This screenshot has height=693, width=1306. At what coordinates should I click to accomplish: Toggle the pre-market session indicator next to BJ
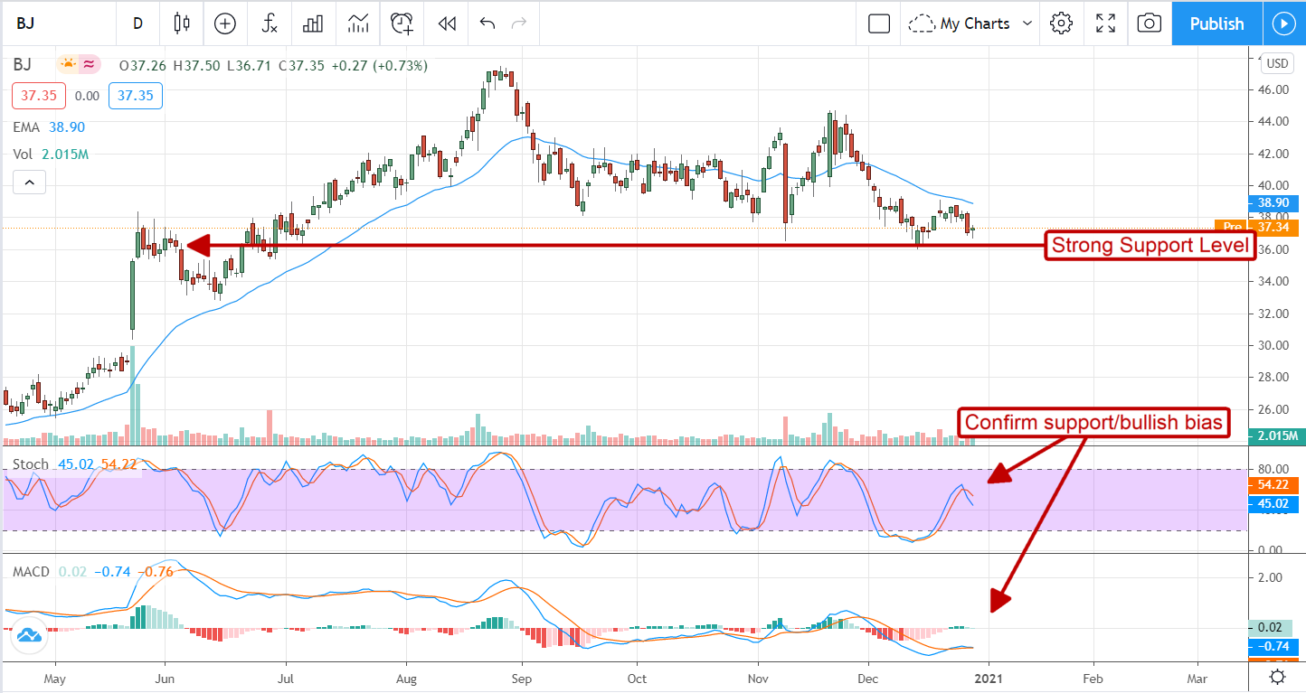[x=68, y=64]
